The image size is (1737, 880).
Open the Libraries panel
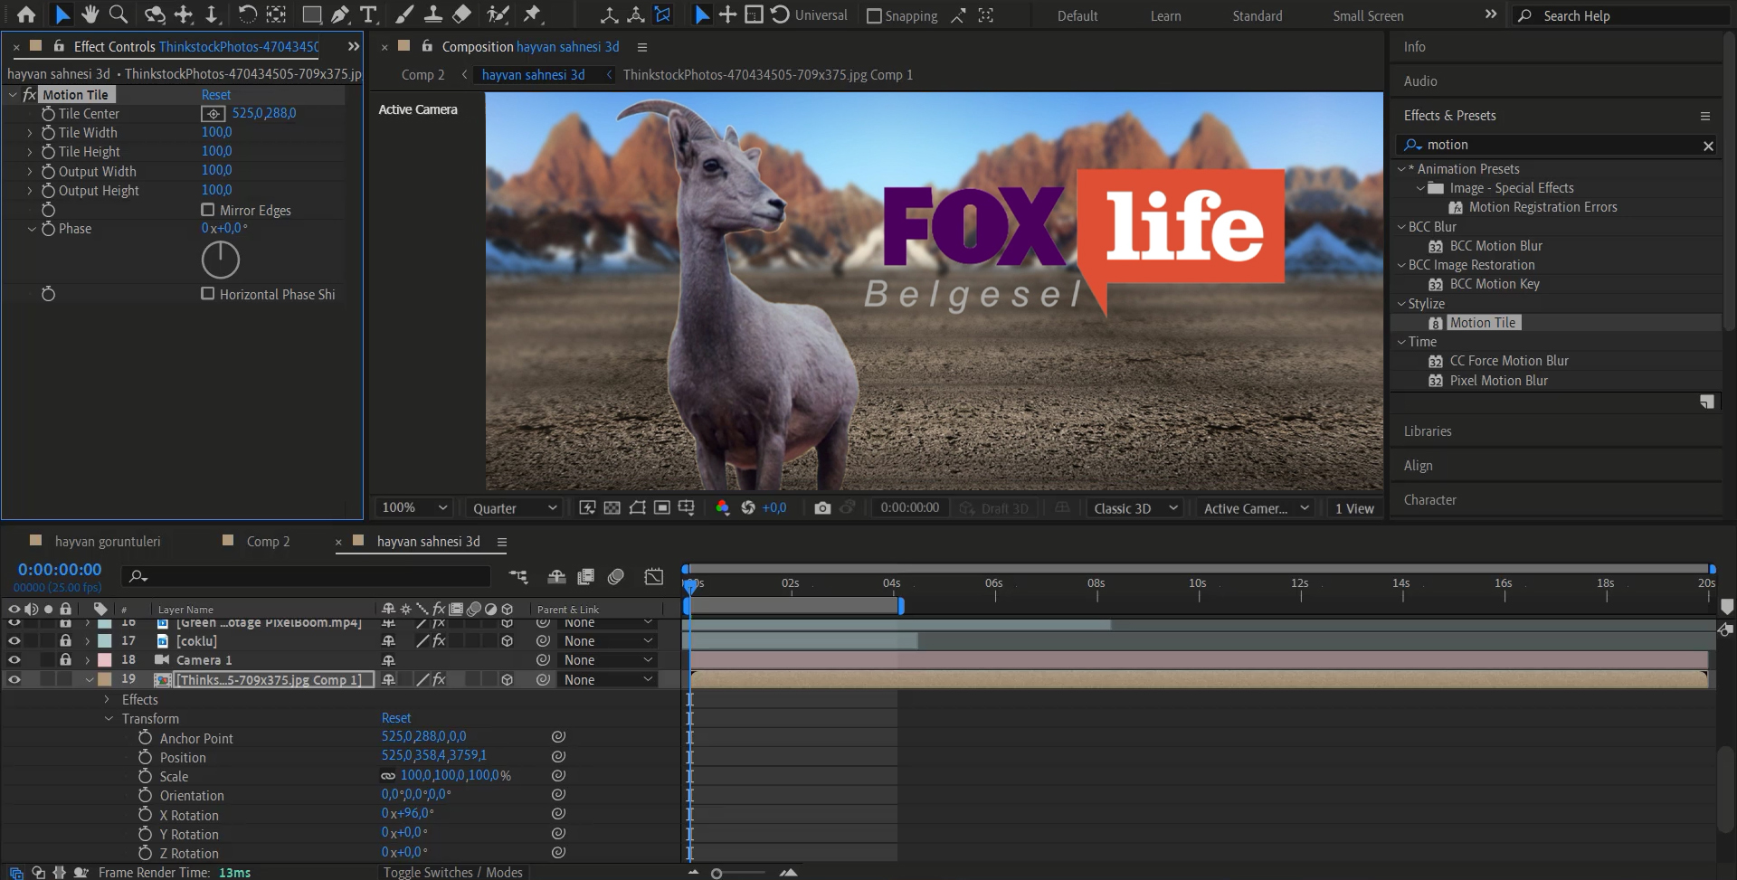[1428, 431]
